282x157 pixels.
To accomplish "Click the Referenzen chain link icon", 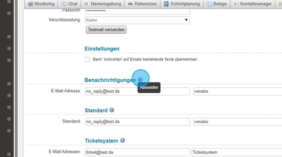I will pos(130,4).
